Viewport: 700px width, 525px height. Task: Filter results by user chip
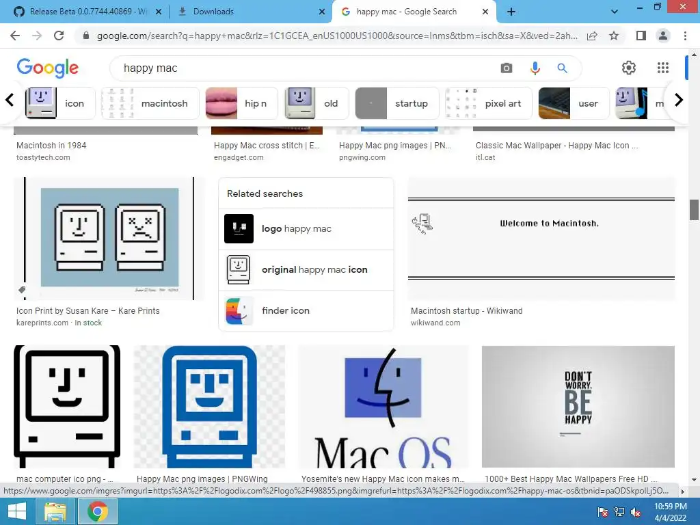click(x=574, y=103)
